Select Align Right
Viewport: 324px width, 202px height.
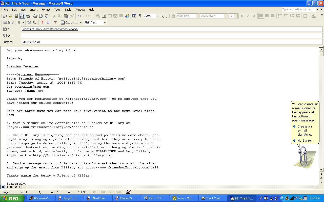(x=273, y=16)
